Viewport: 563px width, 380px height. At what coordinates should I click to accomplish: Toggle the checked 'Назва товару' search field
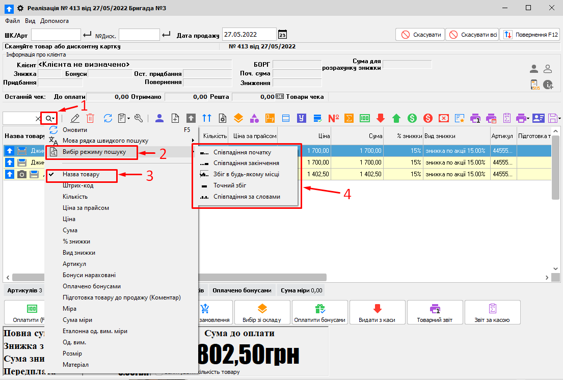coord(81,174)
